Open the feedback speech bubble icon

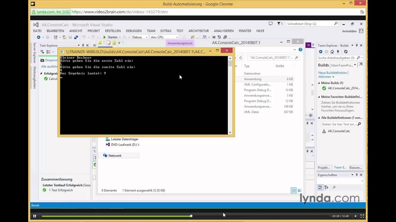pos(270,24)
